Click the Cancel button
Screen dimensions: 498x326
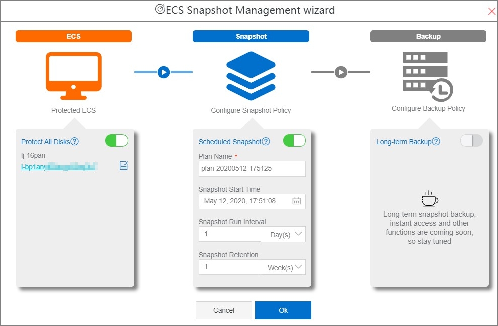click(x=223, y=310)
